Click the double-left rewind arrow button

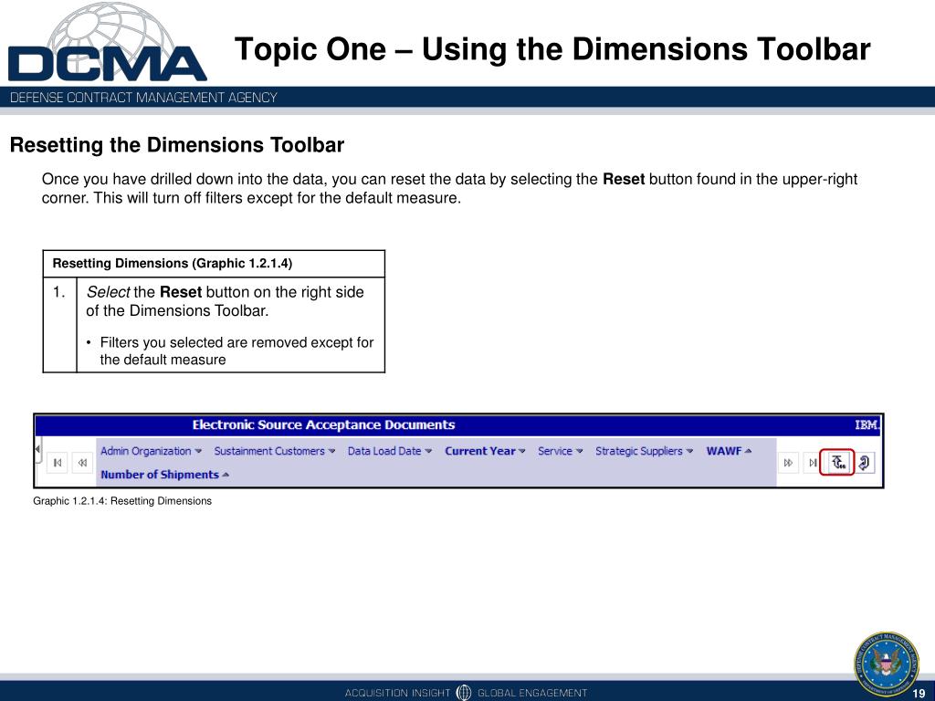[82, 463]
